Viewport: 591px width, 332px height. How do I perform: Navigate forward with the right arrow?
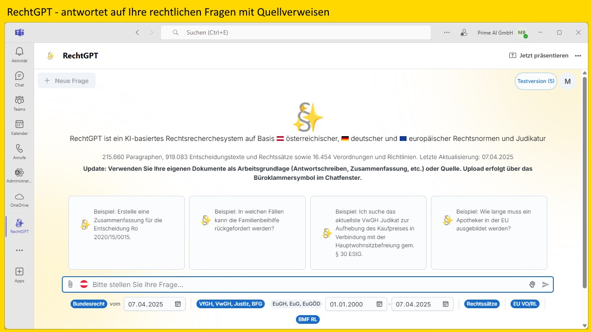click(151, 32)
